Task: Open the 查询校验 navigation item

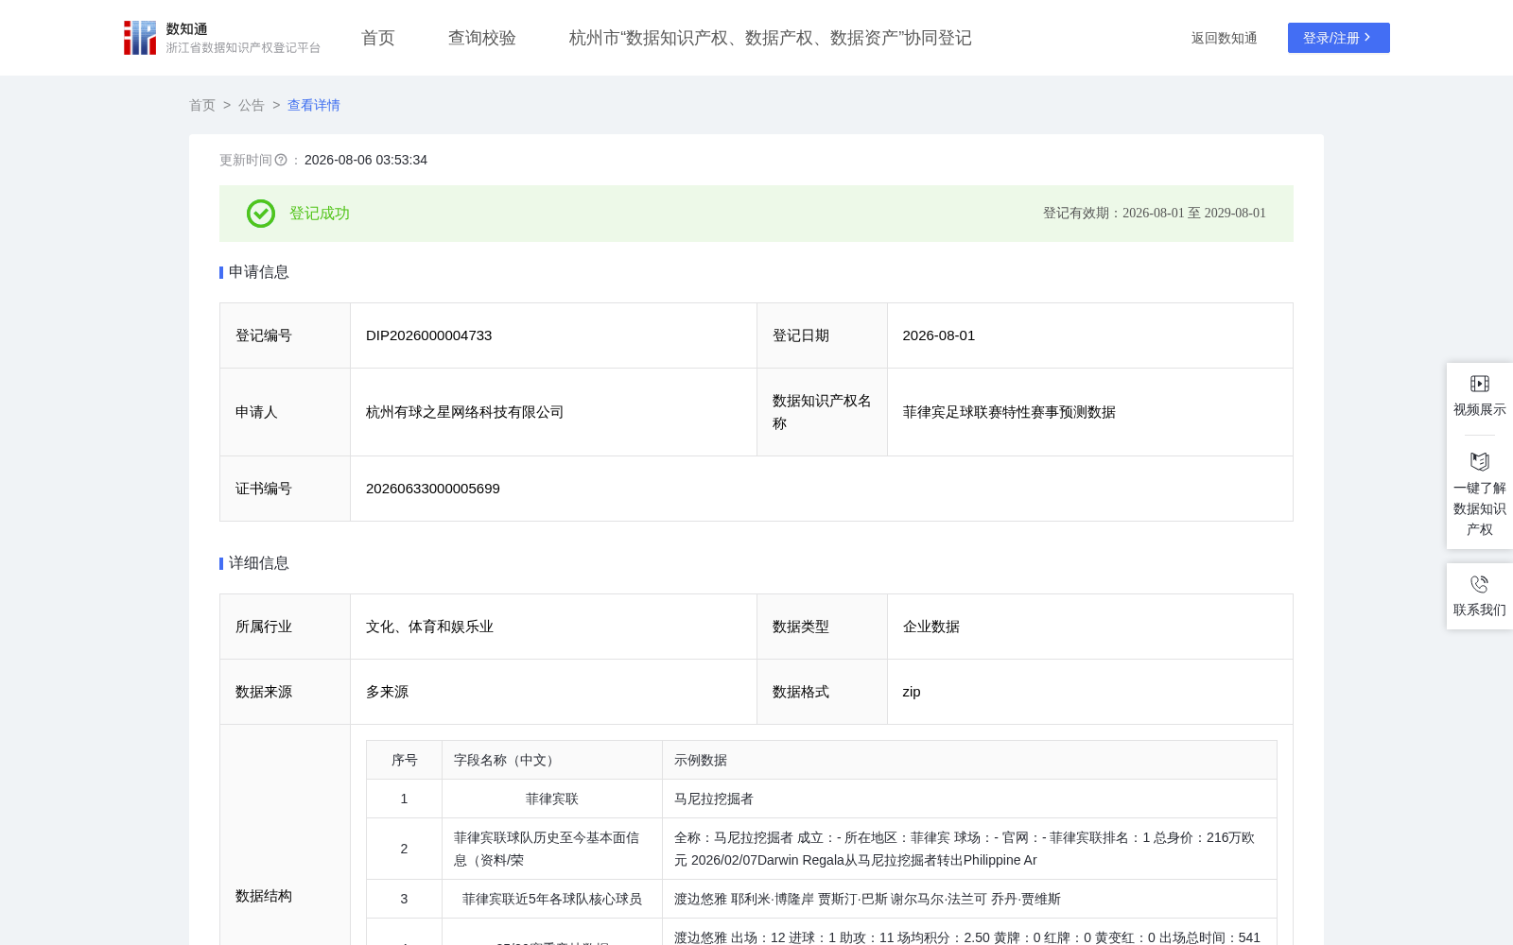Action: click(x=482, y=38)
